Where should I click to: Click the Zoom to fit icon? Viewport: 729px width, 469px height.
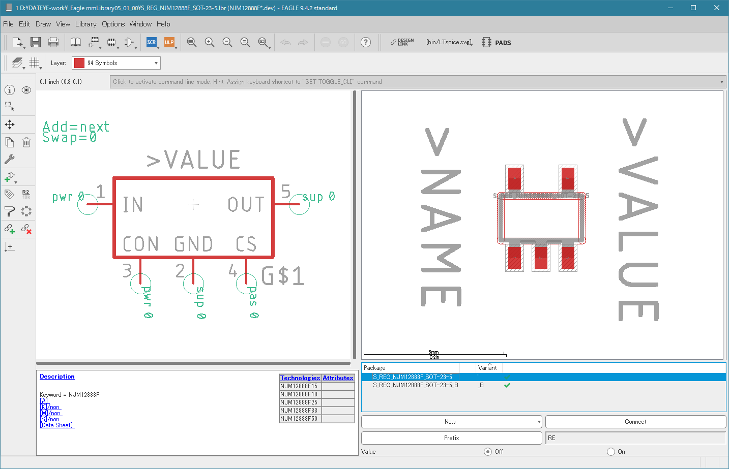click(x=192, y=42)
